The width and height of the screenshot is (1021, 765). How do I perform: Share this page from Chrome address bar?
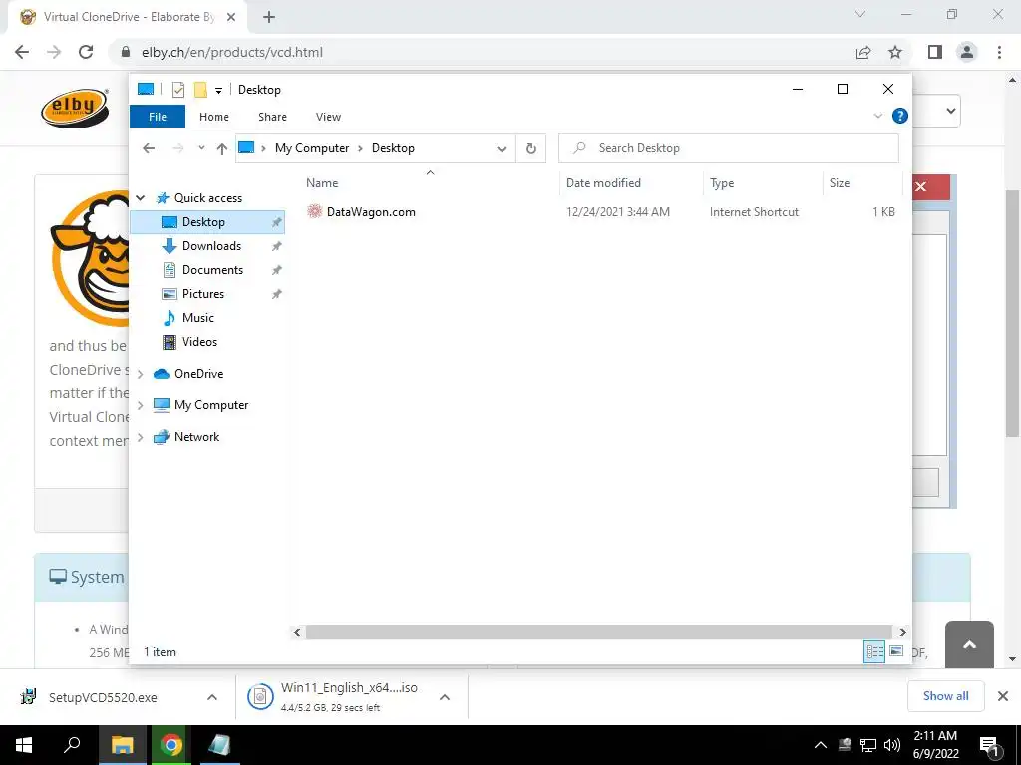point(863,53)
